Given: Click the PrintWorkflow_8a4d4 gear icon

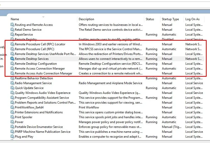Looking at the screenshot, I should [x=12, y=107].
